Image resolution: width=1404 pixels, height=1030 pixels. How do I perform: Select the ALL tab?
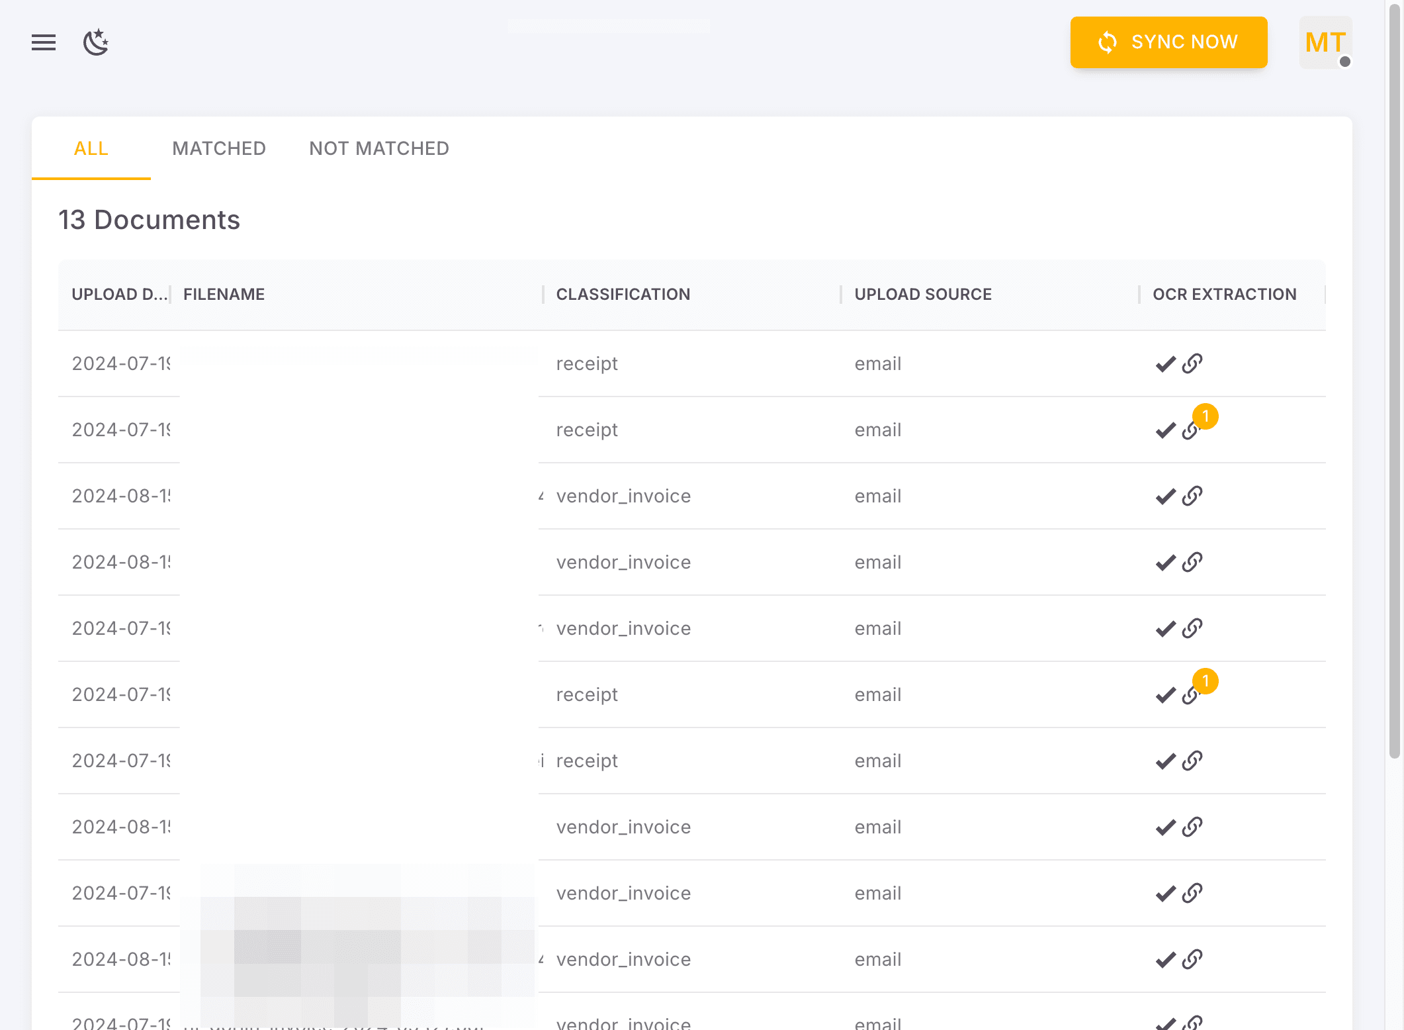[x=91, y=148]
